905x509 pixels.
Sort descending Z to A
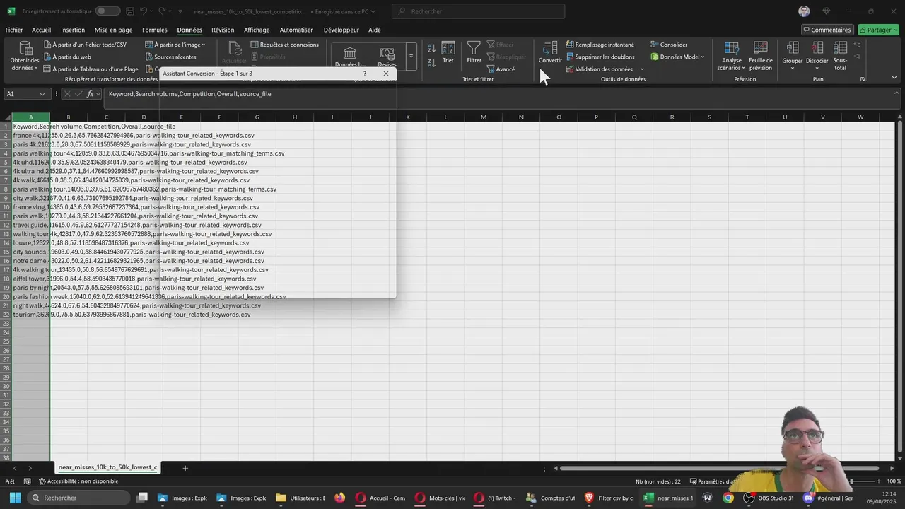point(431,62)
